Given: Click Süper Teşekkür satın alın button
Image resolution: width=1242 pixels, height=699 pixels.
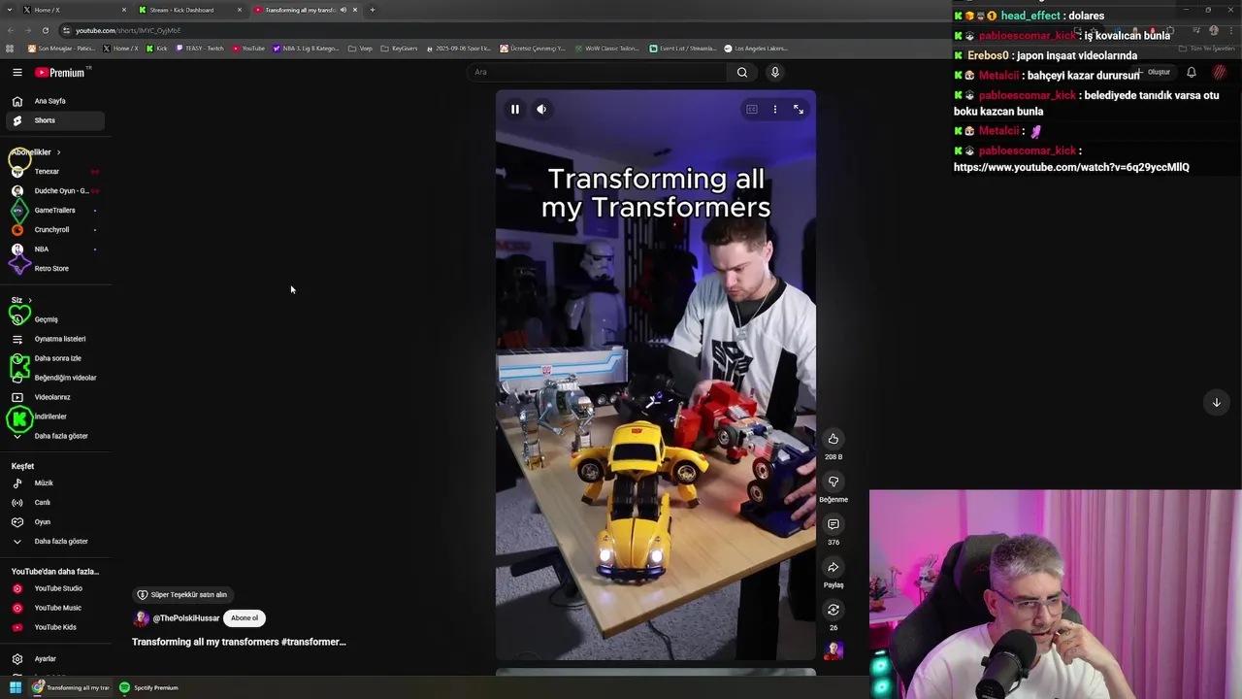Looking at the screenshot, I should 182,595.
